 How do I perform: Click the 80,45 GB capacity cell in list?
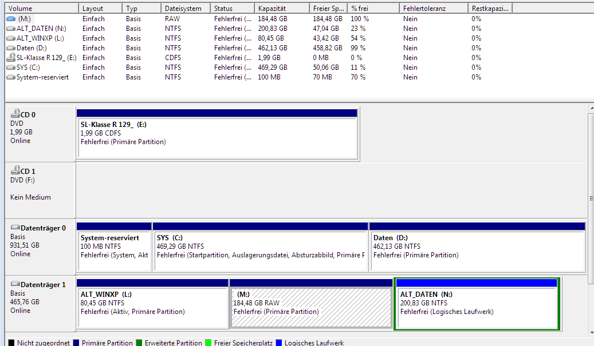point(271,38)
